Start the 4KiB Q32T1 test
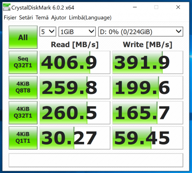The width and height of the screenshot is (192, 173). [23, 112]
